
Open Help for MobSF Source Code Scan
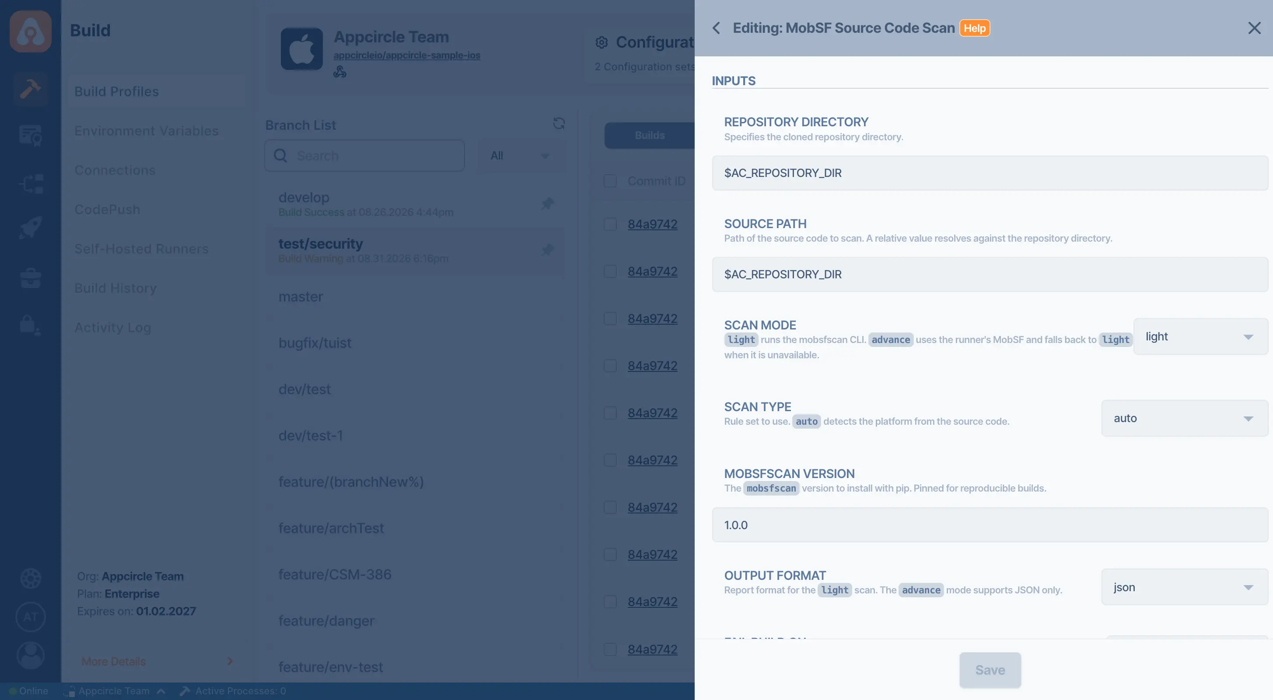click(975, 28)
